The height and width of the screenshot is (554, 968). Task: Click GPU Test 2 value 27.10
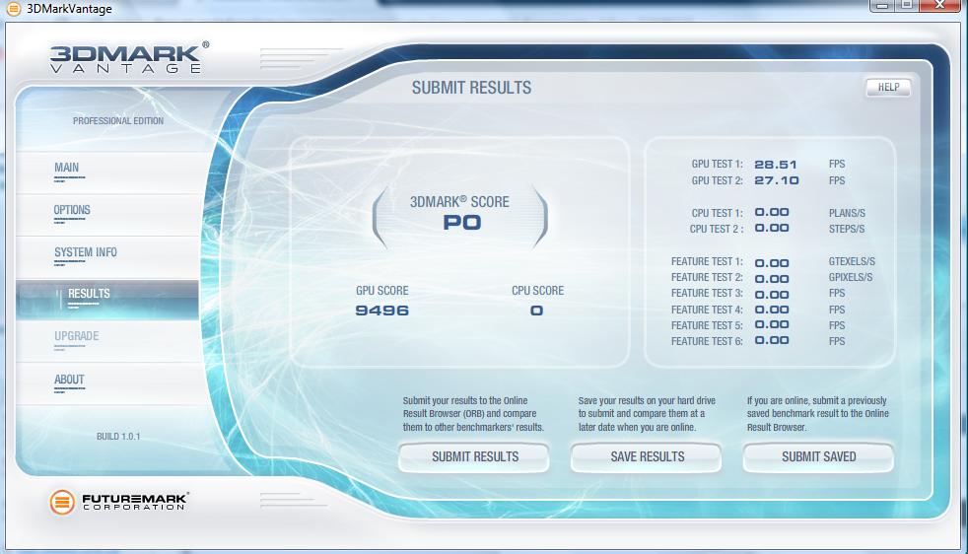click(776, 181)
